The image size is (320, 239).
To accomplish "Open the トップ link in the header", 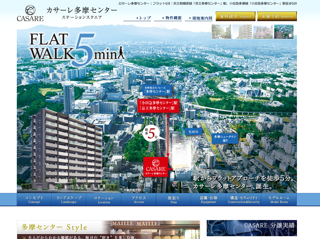I will pos(137,18).
